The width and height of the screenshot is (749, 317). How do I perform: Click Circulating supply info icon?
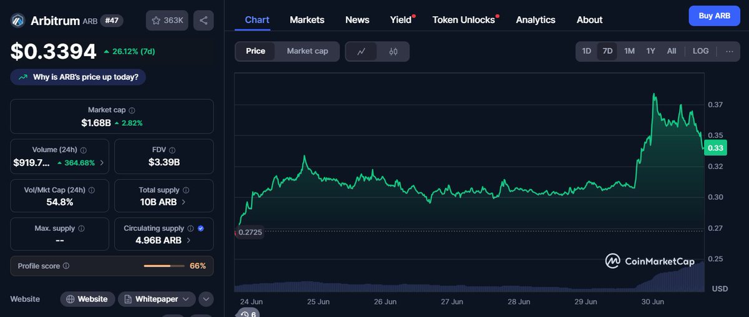pos(191,228)
